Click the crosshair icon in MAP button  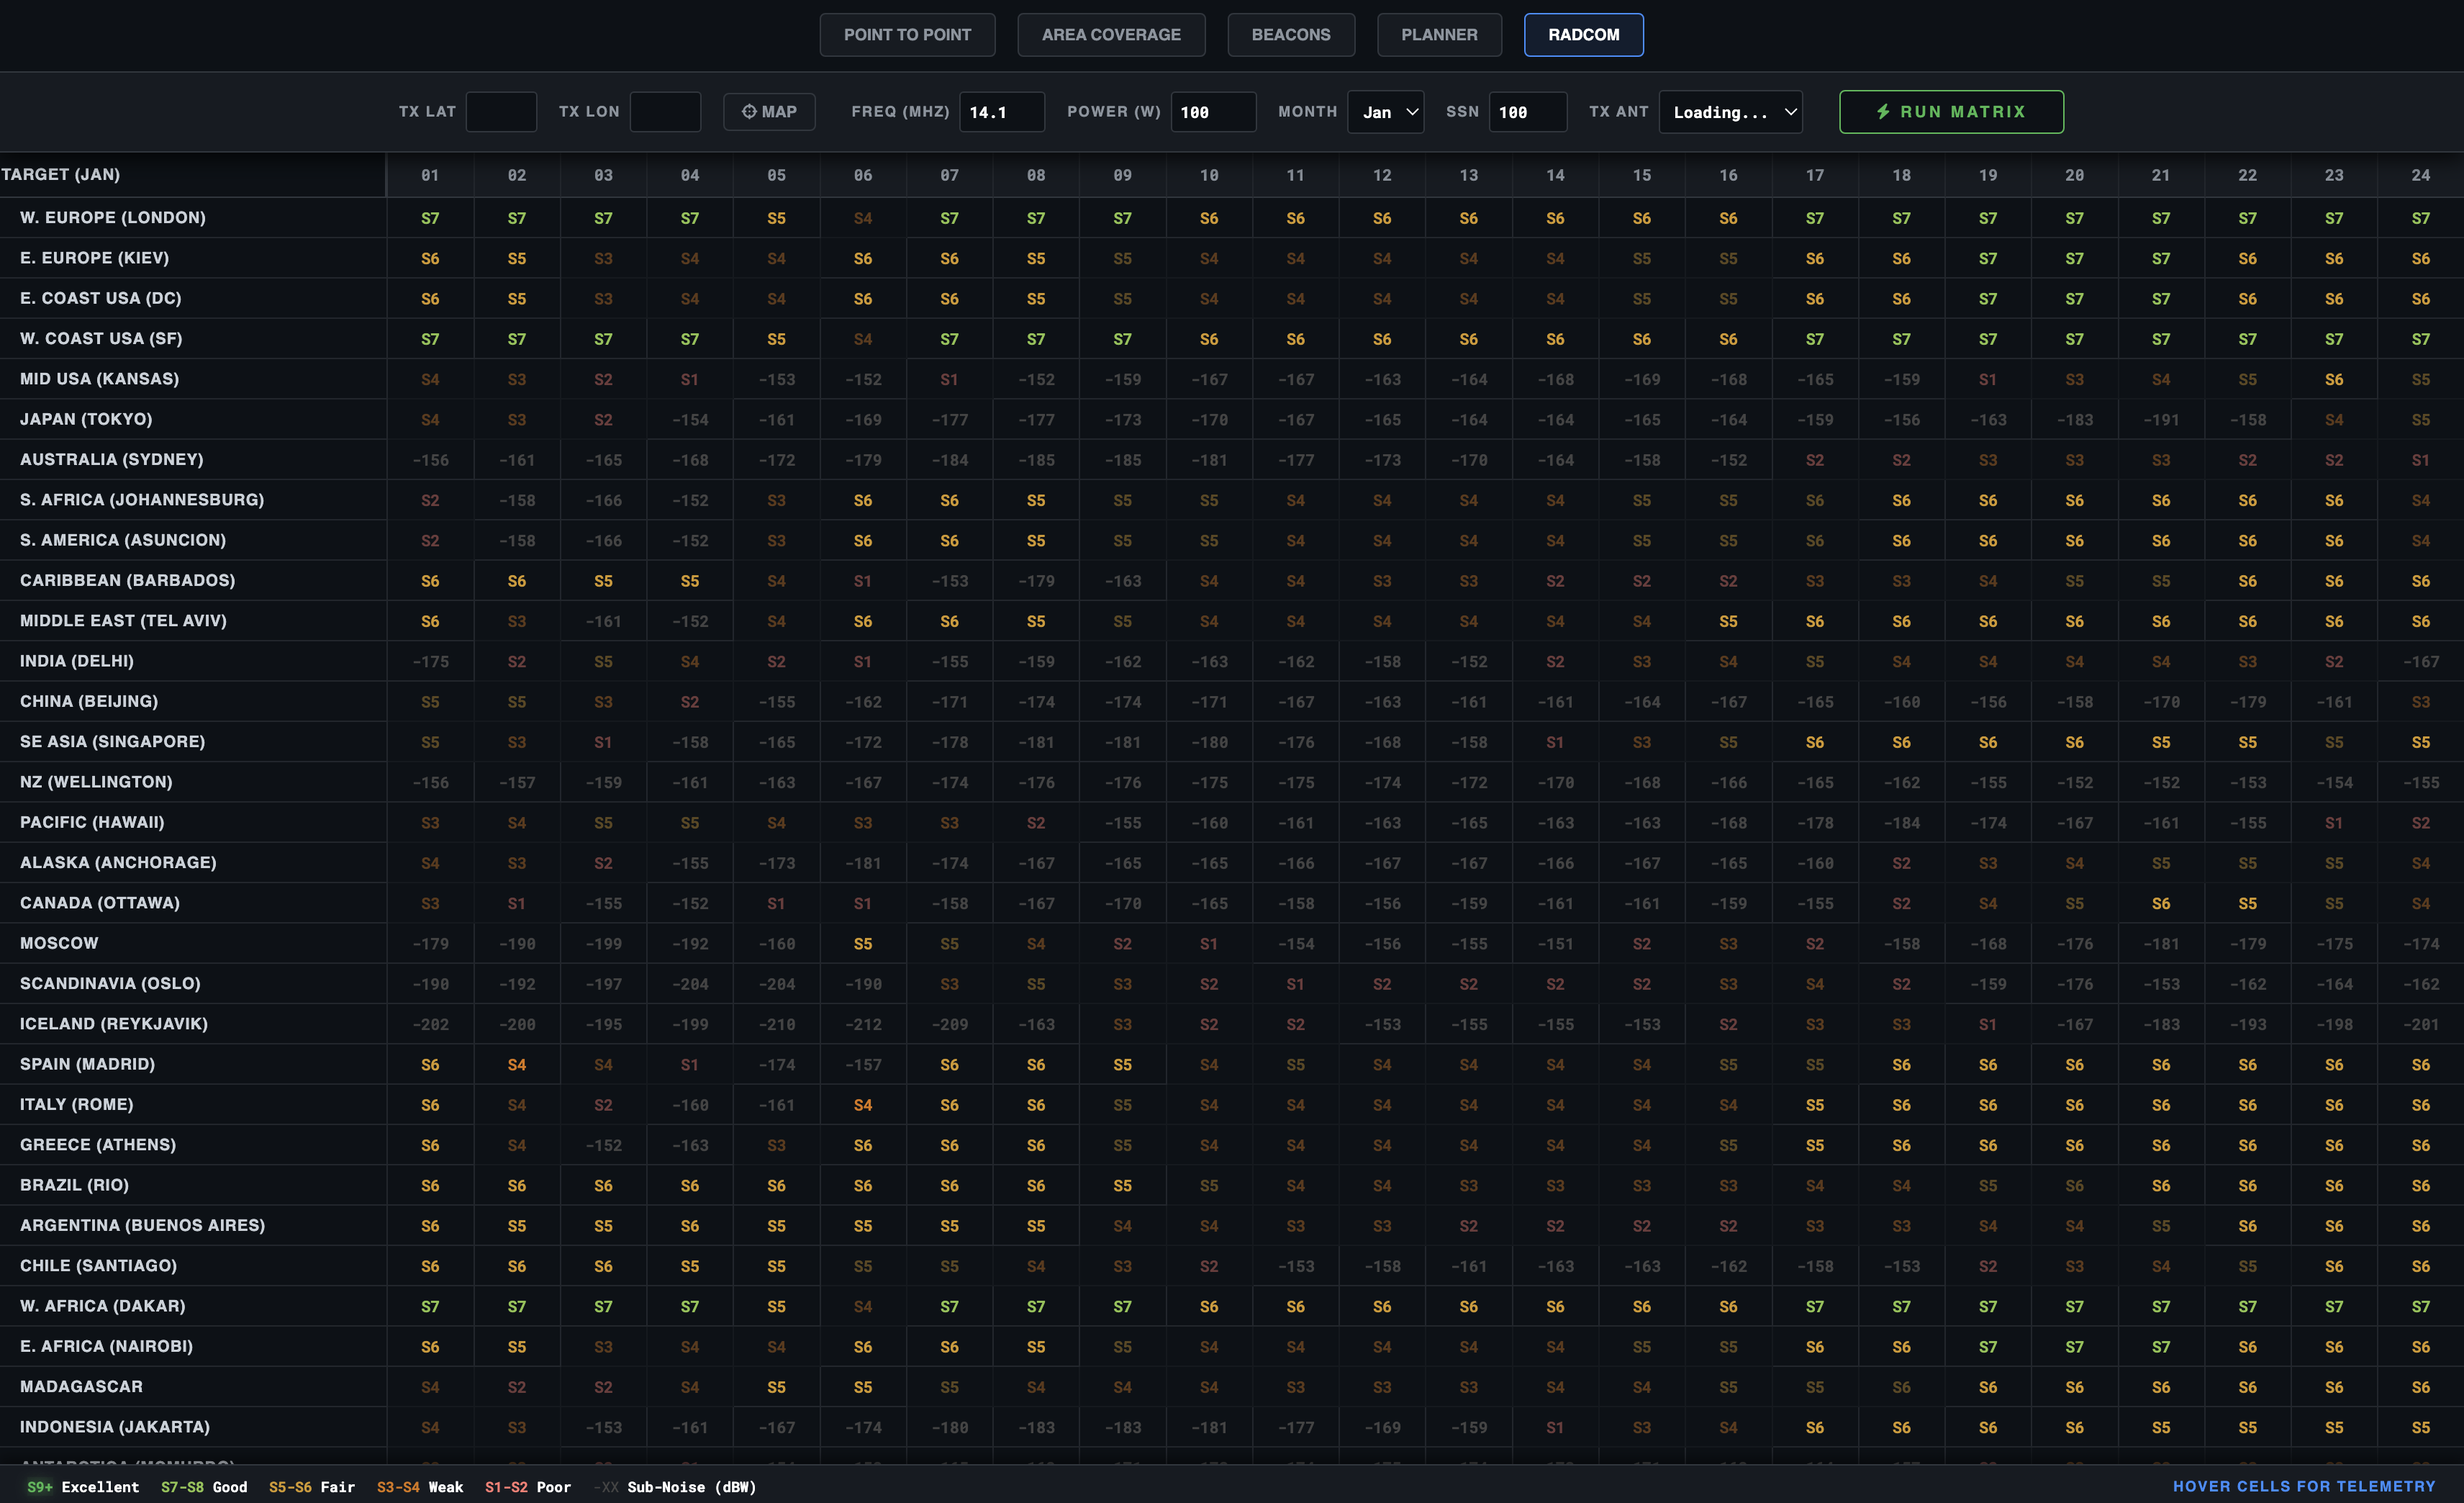(x=749, y=112)
